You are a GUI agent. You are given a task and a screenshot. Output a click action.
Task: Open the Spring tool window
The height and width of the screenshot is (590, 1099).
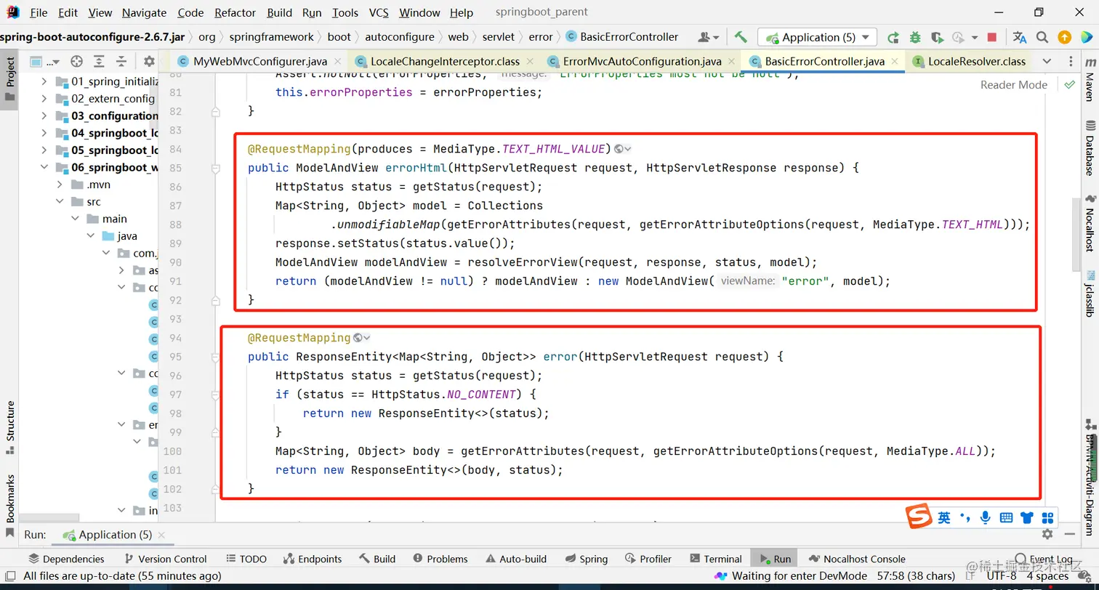pyautogui.click(x=587, y=559)
